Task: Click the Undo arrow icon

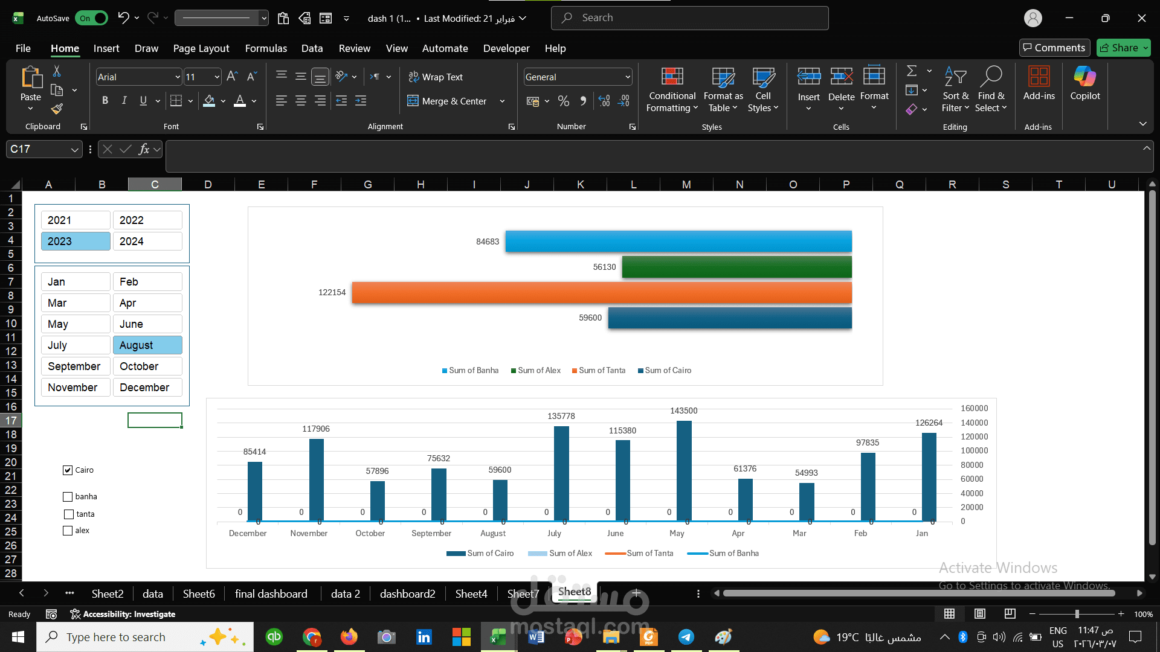Action: pos(123,18)
